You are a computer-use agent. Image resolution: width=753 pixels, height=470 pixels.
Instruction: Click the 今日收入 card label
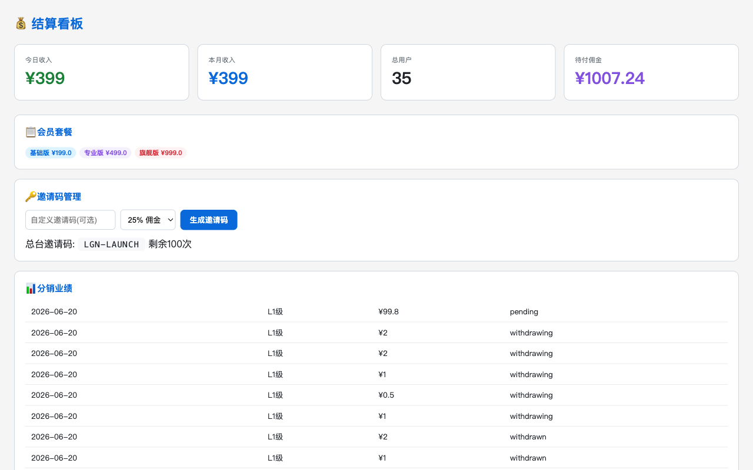click(39, 60)
